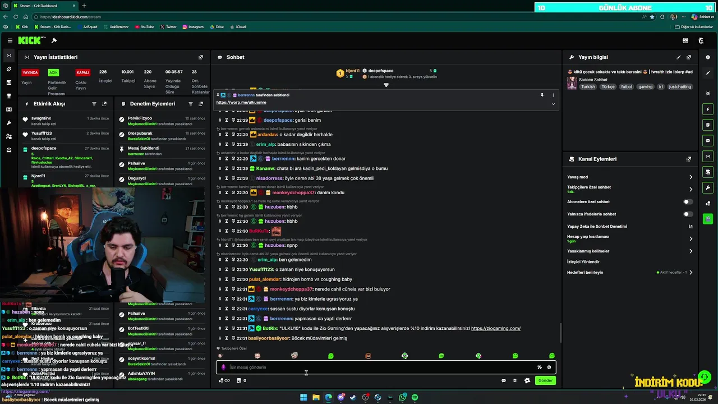Filter the Denetim Eylemleri list
This screenshot has width=718, height=404.
191,104
